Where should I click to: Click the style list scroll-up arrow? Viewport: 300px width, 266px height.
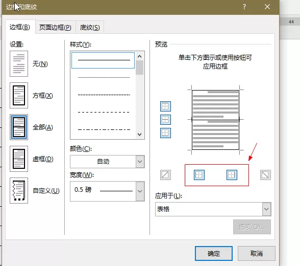pos(139,56)
